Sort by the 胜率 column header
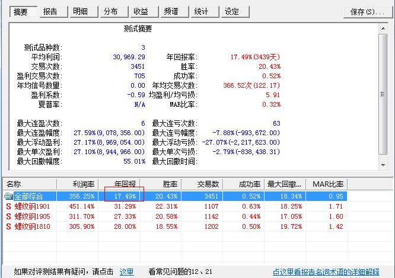Viewport: 395px width, 278px height. [161, 184]
